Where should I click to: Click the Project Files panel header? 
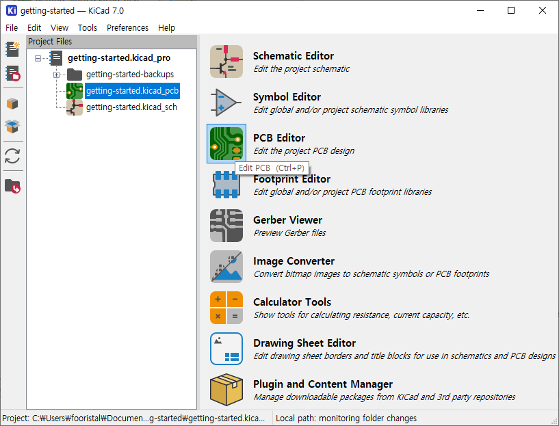pyautogui.click(x=112, y=42)
